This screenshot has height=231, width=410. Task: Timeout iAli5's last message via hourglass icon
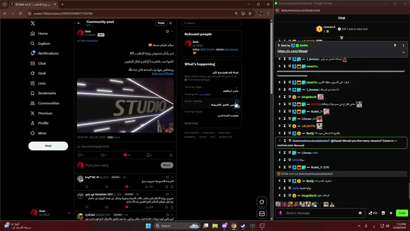[x=284, y=188]
